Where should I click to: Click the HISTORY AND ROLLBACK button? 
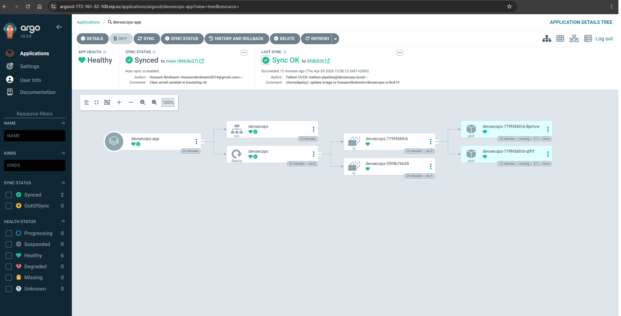[237, 38]
